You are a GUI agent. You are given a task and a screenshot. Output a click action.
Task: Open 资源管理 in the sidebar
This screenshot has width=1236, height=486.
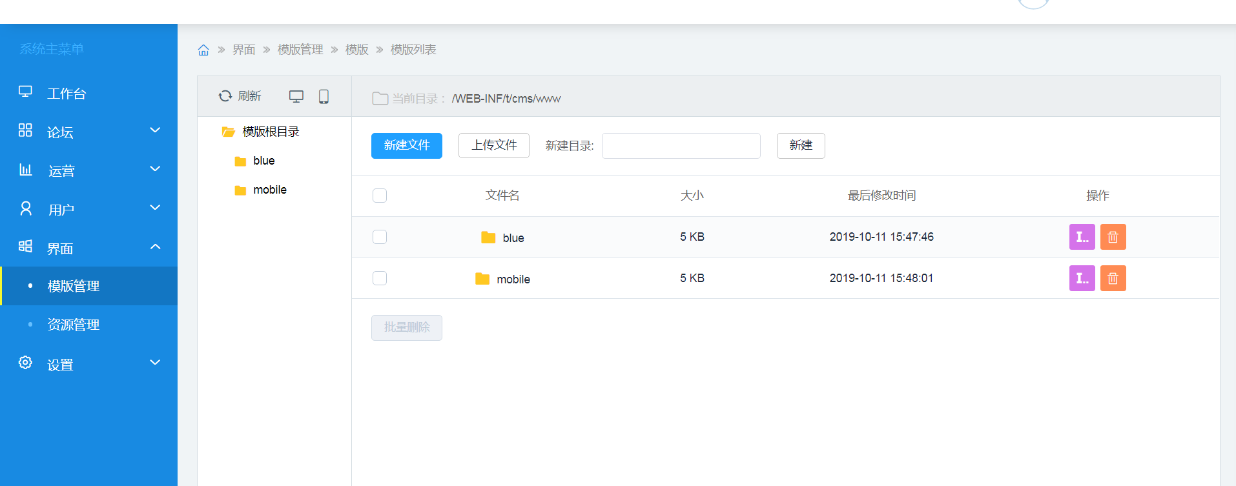[74, 325]
